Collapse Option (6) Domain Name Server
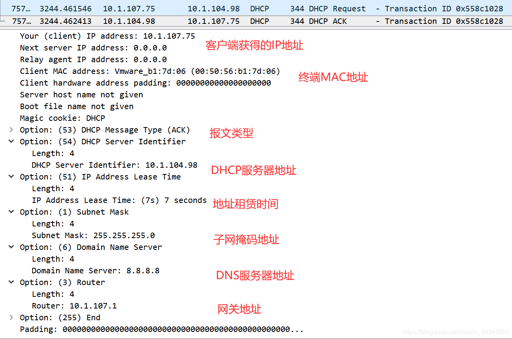 11,247
